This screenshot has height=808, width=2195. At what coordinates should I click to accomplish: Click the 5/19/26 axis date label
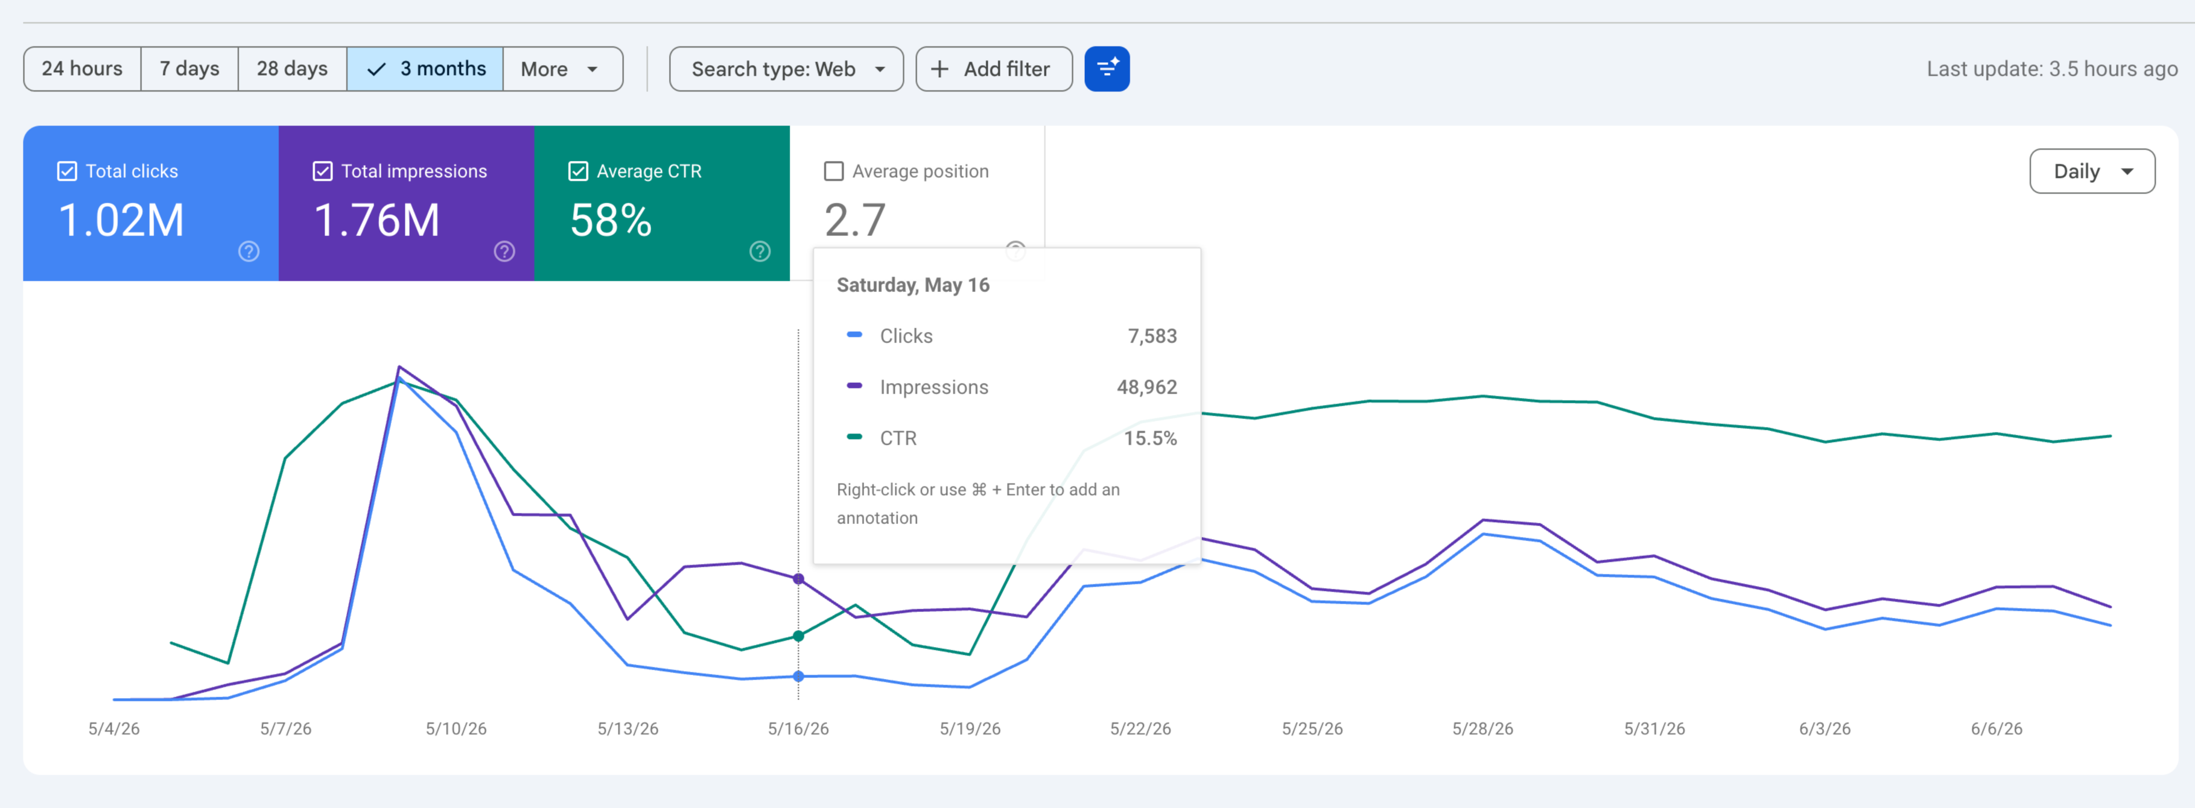(970, 729)
